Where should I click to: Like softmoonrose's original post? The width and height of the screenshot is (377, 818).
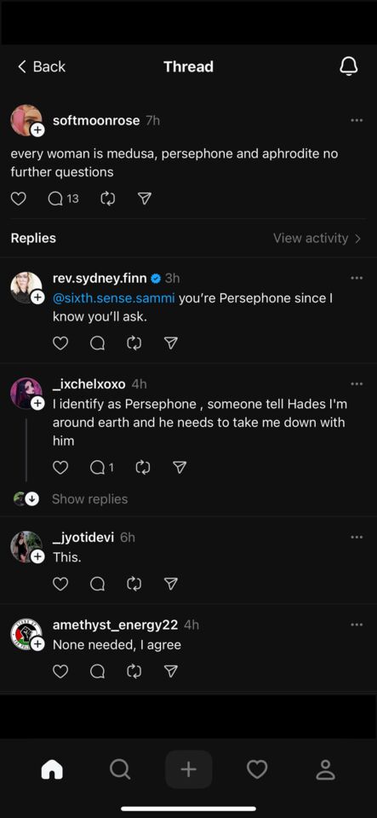coord(18,199)
